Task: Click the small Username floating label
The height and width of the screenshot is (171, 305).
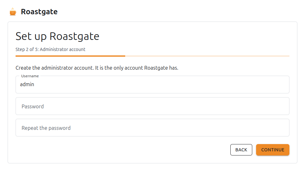Action: (x=30, y=76)
